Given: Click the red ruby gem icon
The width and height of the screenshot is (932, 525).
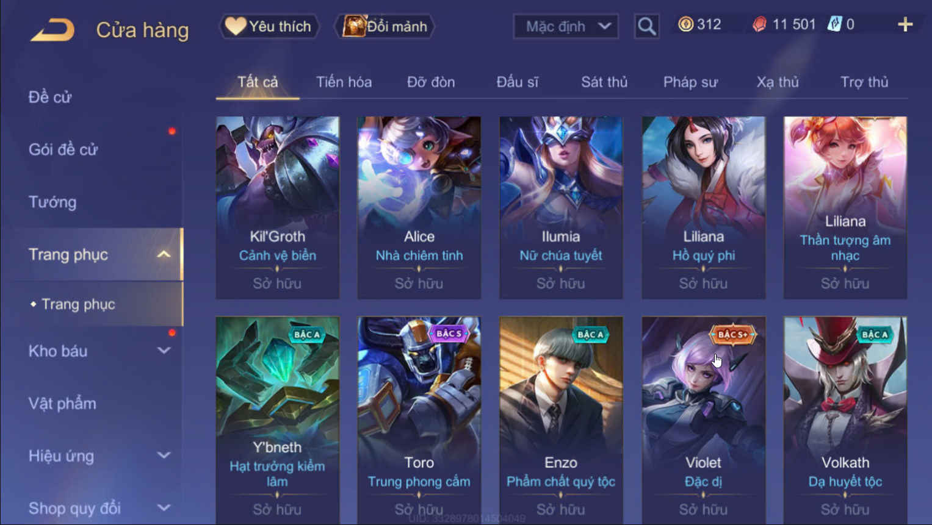Looking at the screenshot, I should pos(759,24).
